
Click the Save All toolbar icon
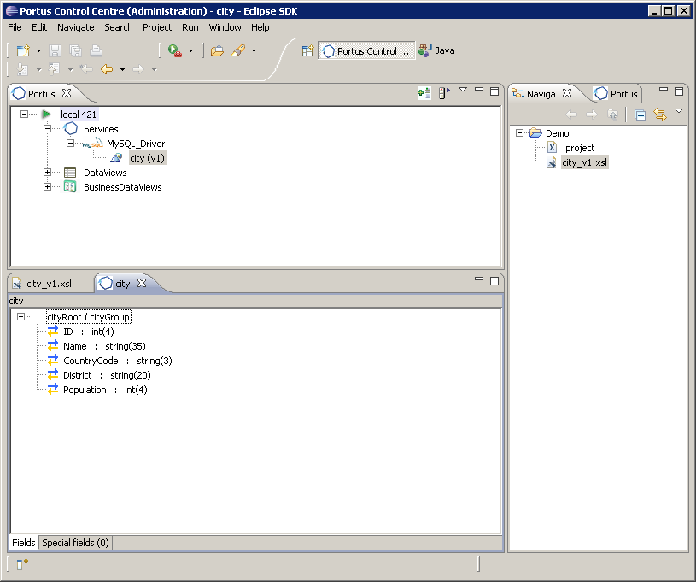click(x=75, y=51)
